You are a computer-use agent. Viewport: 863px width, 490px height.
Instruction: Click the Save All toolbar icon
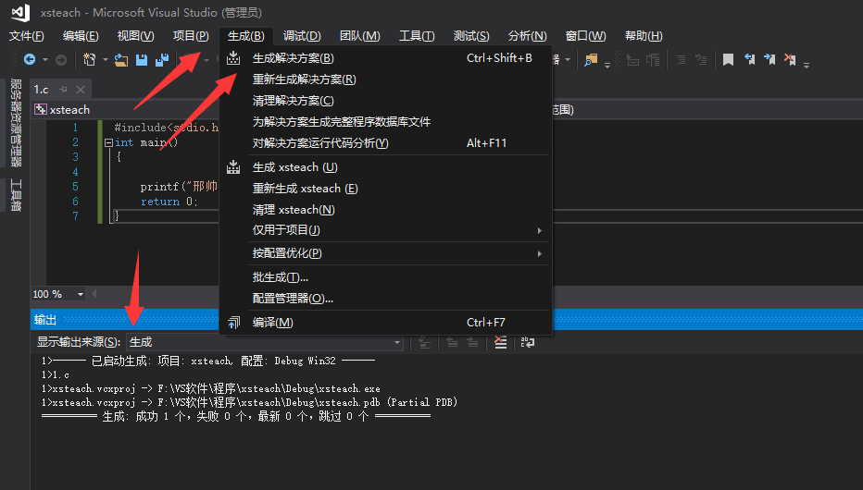point(161,60)
